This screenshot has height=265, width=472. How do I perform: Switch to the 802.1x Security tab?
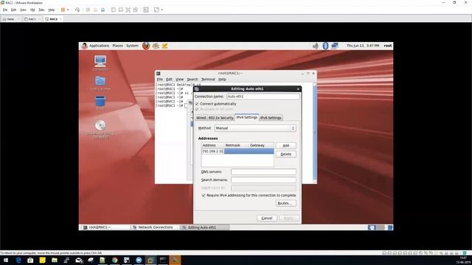click(221, 118)
